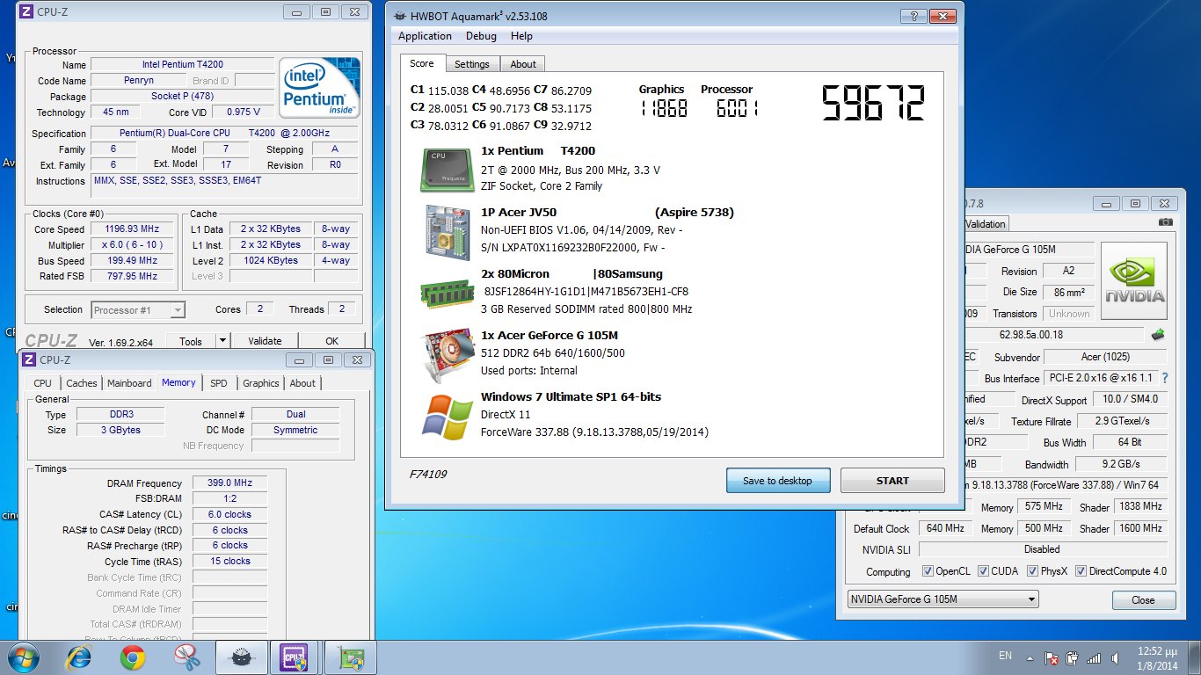Click the DRAM Frequency 399.0 MHz value
This screenshot has height=675, width=1201.
229,483
